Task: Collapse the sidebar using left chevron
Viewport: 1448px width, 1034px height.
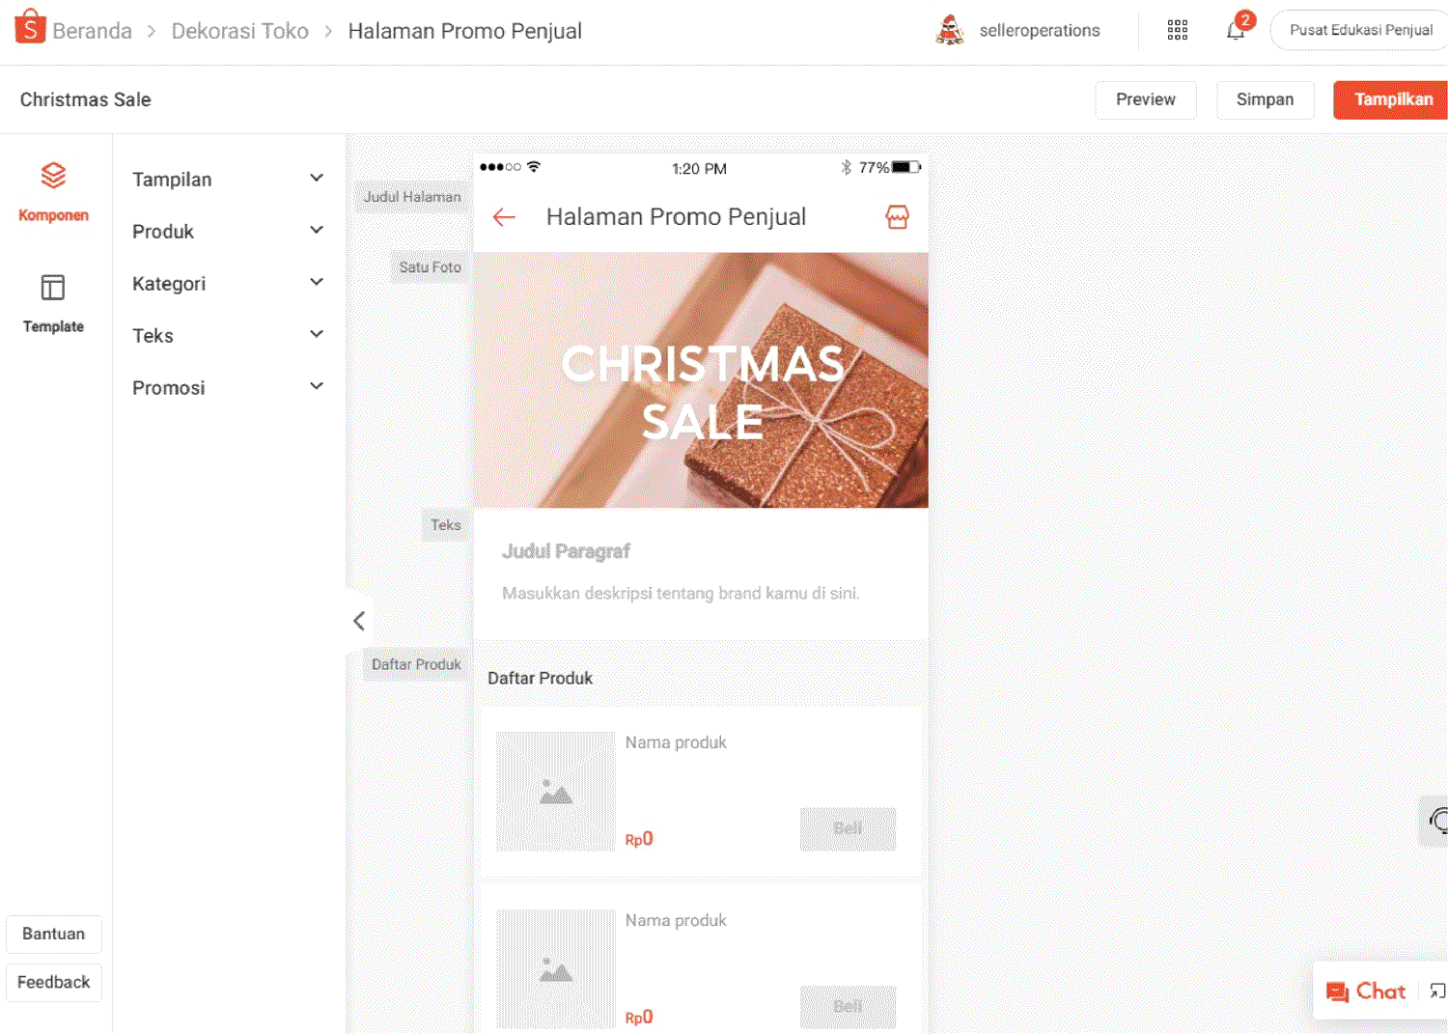Action: tap(359, 621)
